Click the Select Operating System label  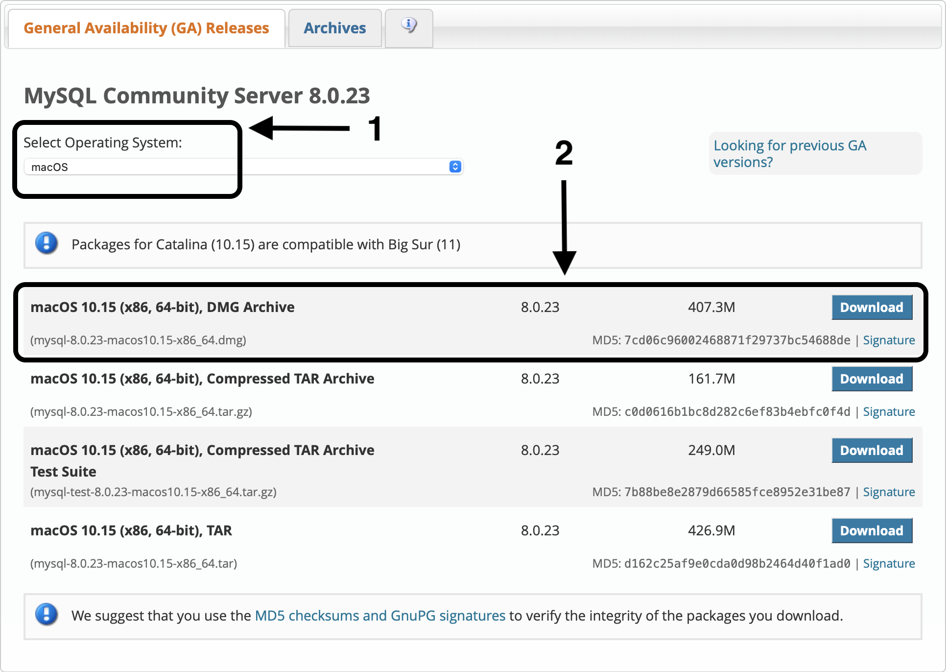tap(103, 143)
